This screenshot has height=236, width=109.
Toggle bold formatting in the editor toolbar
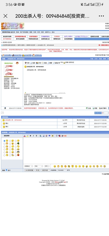click(x=31, y=136)
